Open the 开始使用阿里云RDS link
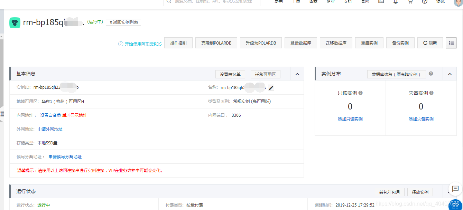The height and width of the screenshot is (210, 463). click(x=143, y=44)
